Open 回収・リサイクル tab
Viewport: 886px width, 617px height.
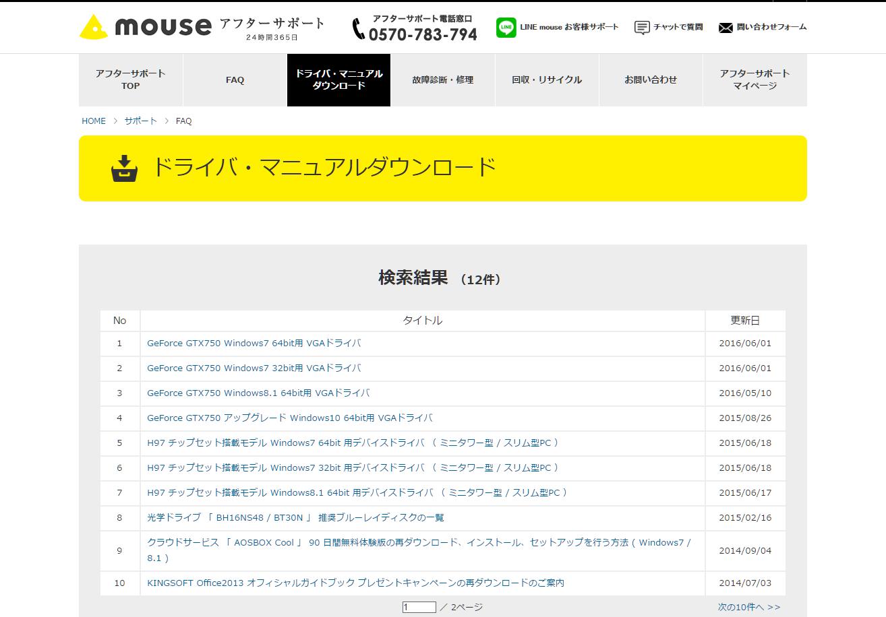tap(547, 79)
